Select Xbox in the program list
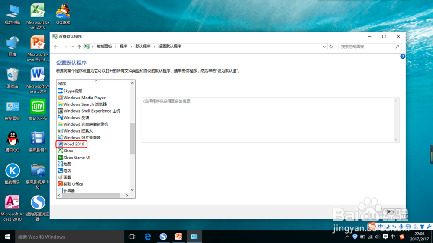 (x=65, y=151)
